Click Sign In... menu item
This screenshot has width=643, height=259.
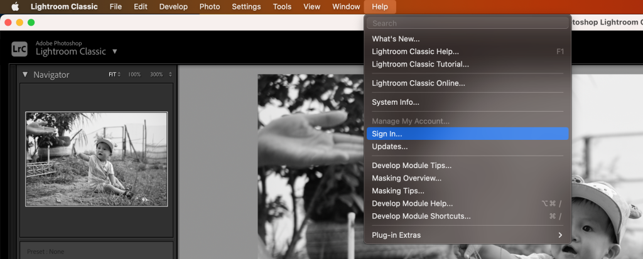[467, 134]
